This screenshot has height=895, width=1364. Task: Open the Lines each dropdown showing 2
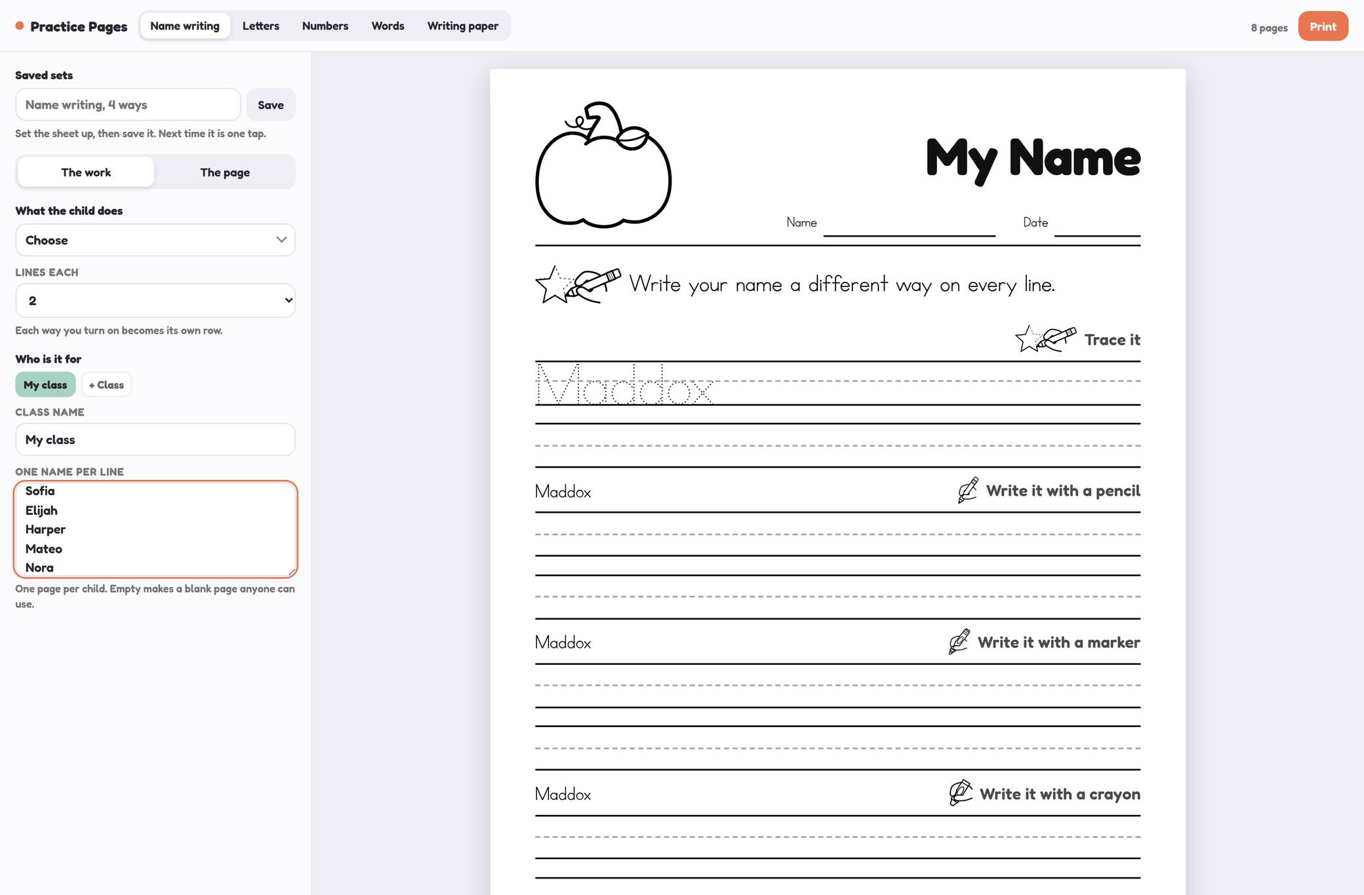coord(155,300)
